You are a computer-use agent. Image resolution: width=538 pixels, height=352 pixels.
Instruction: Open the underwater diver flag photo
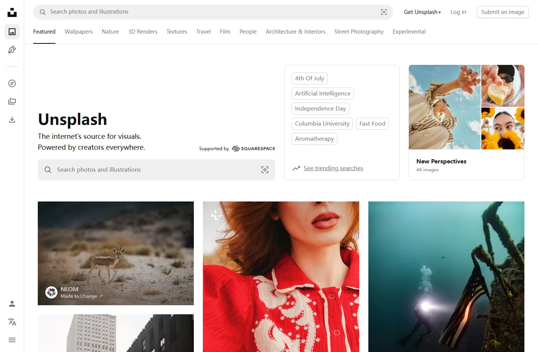point(446,277)
